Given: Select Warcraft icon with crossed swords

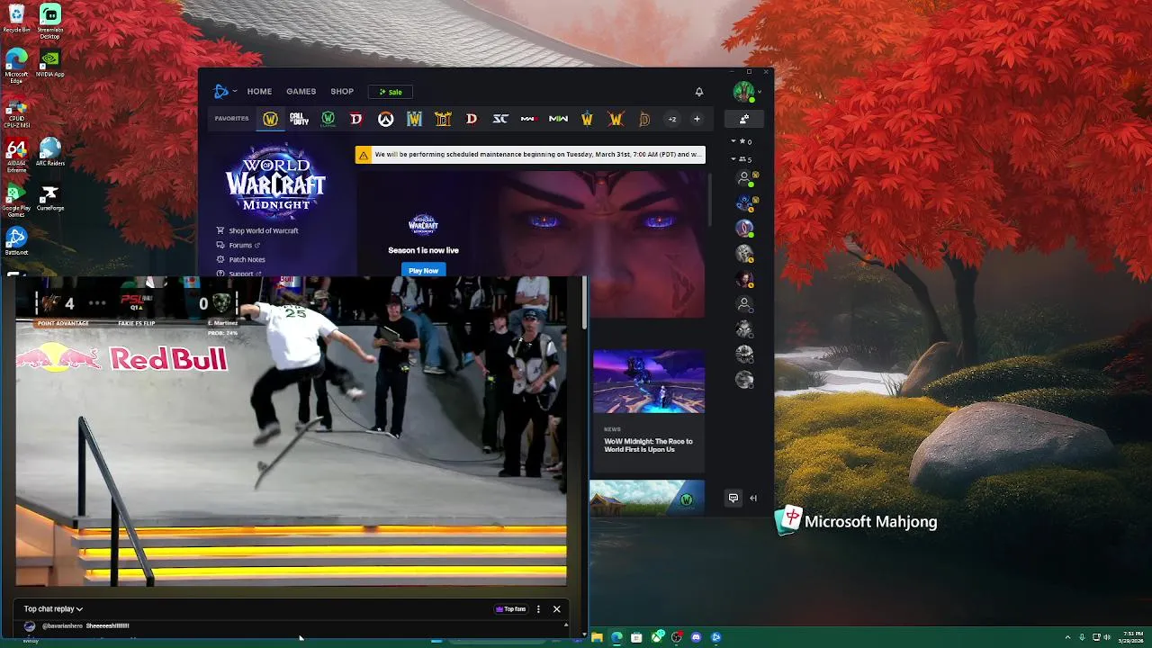Looking at the screenshot, I should coord(616,119).
